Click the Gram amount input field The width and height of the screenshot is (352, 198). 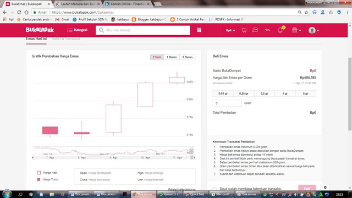(227, 103)
